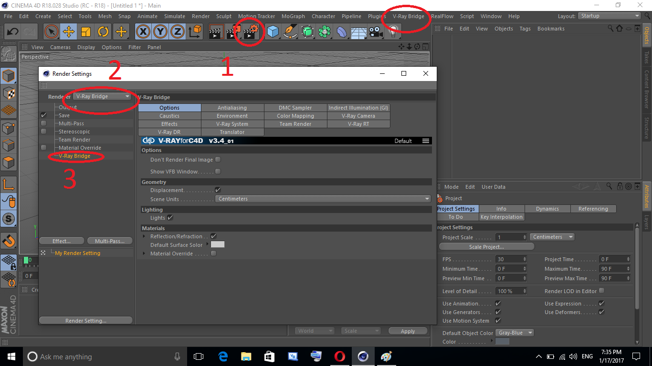Toggle the Z axis lock
The image size is (652, 366).
178,32
